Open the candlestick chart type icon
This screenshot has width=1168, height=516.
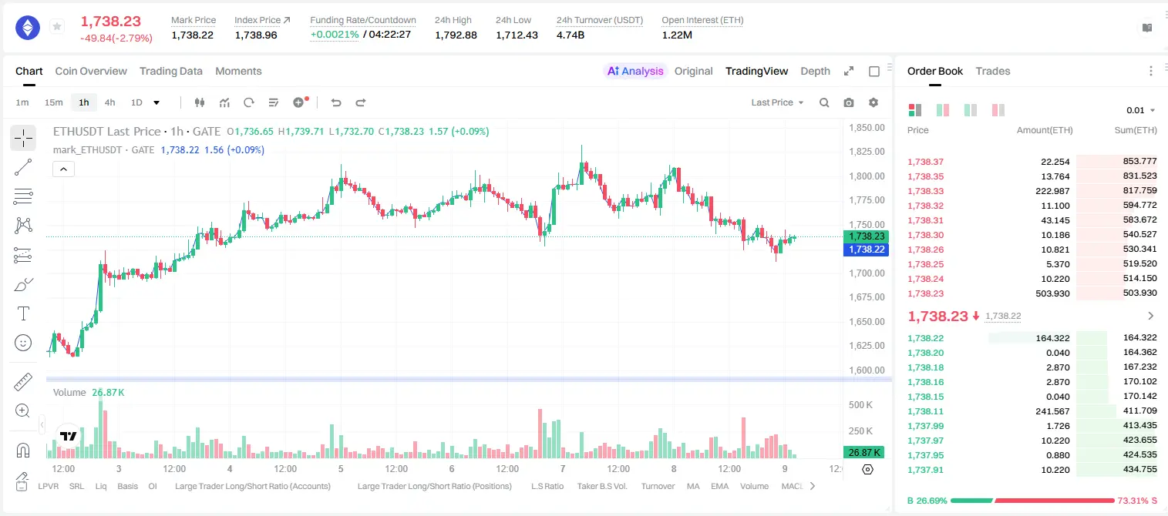click(200, 102)
